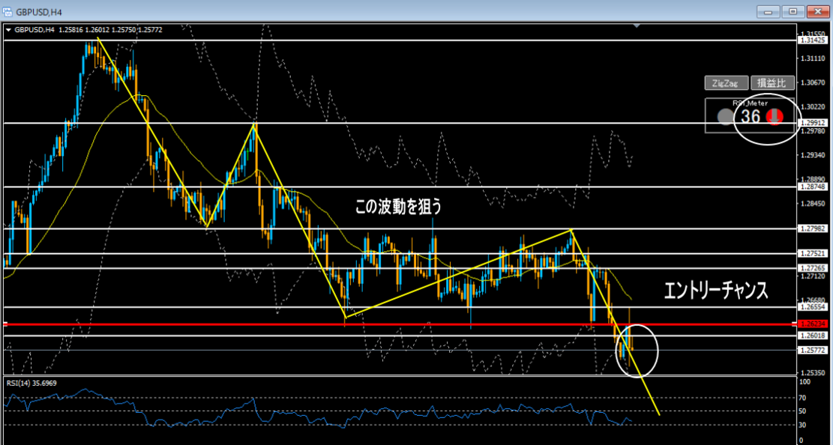Click the red down-arrow RSI Meter icon
Screen dimensions: 833x445
tap(776, 117)
